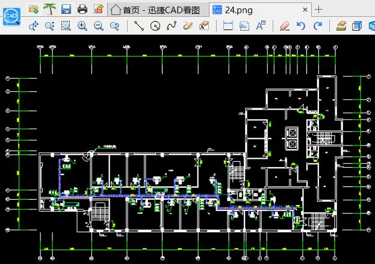Image resolution: width=375 pixels, height=264 pixels.
Task: Add a new tab with plus button
Action: [x=318, y=10]
